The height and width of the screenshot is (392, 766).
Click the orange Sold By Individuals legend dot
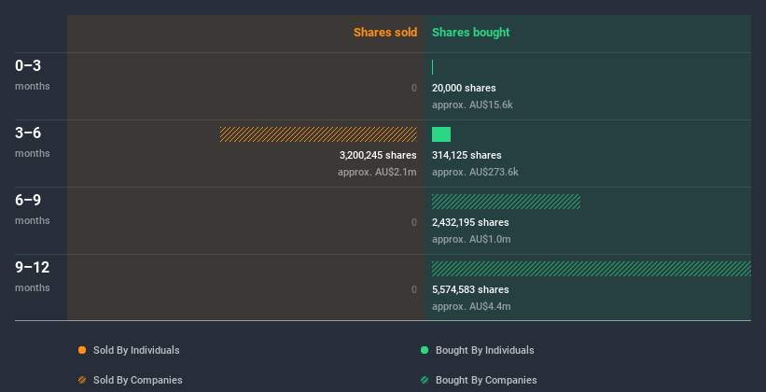tap(82, 350)
